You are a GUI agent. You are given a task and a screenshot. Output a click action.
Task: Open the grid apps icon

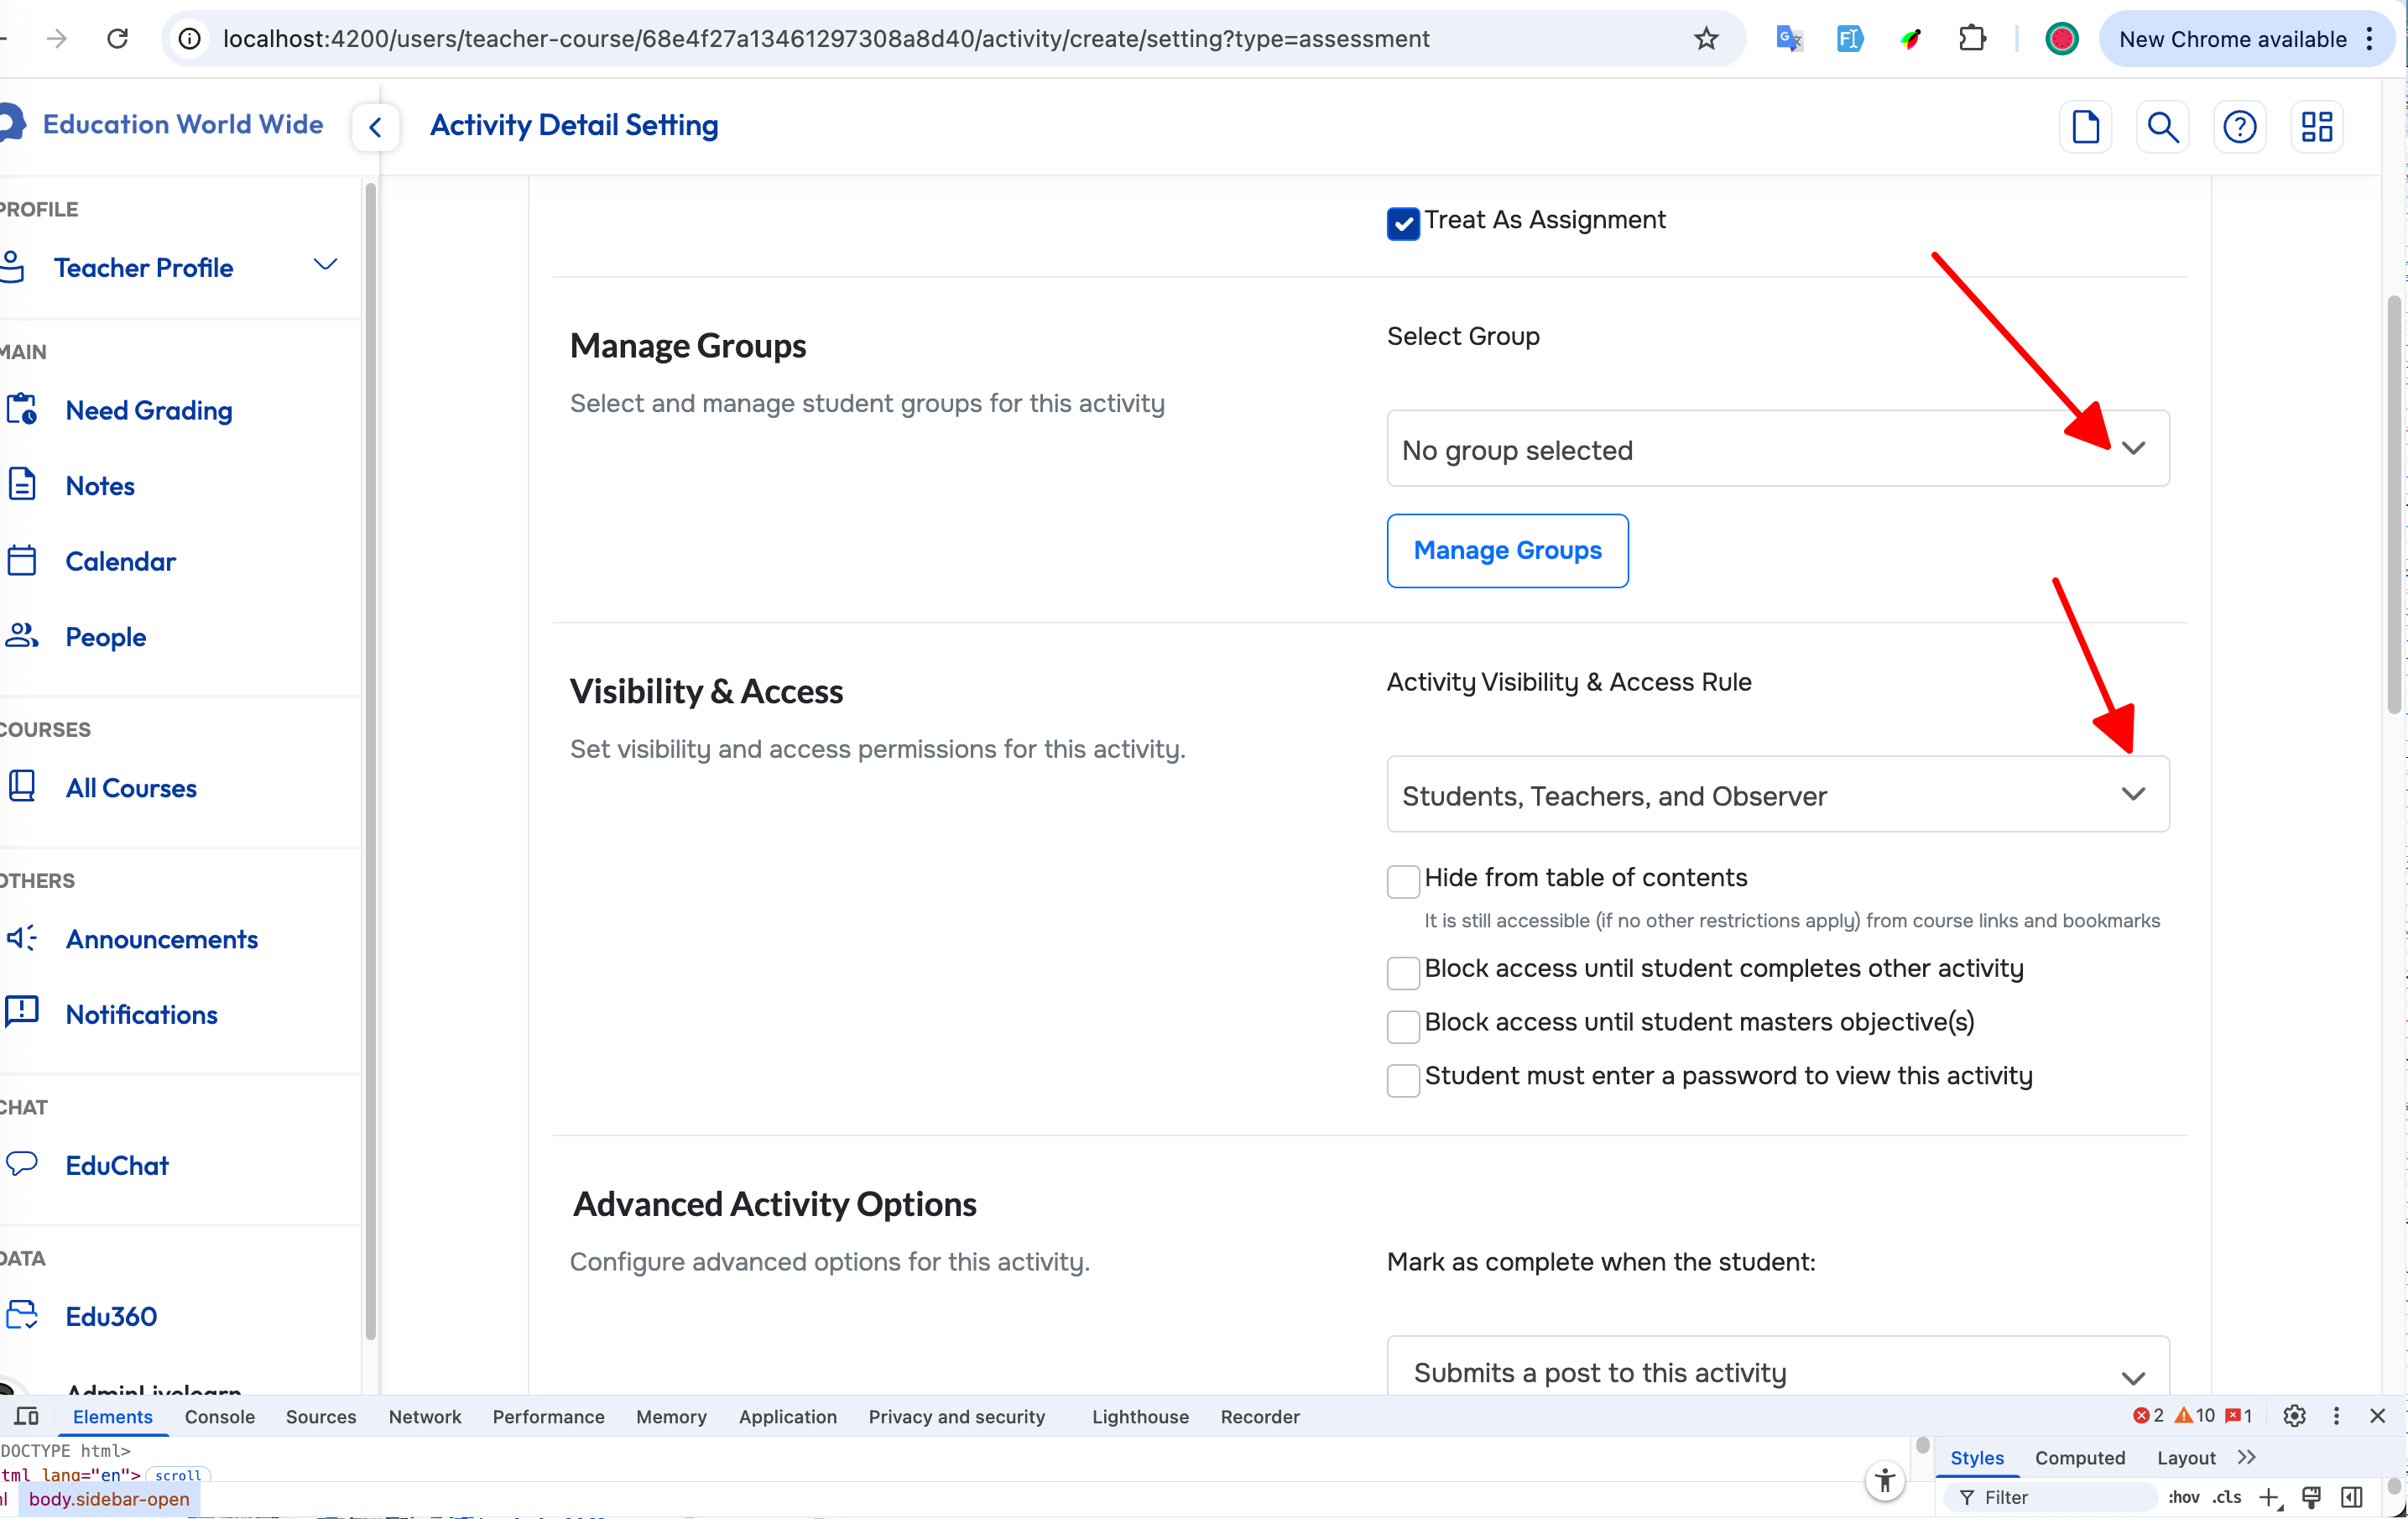pos(2316,127)
